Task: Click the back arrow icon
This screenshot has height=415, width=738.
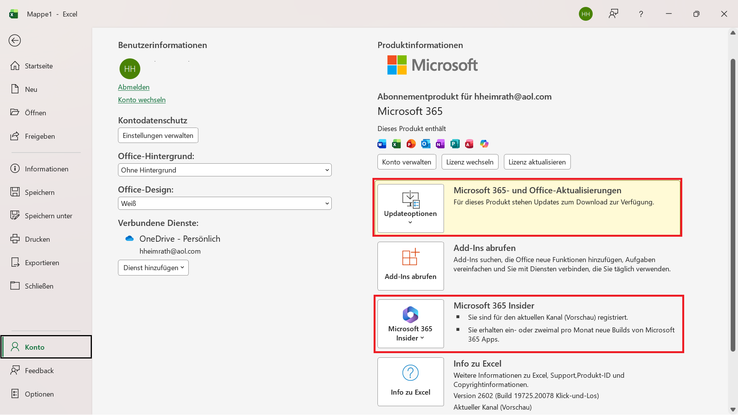Action: [x=15, y=40]
